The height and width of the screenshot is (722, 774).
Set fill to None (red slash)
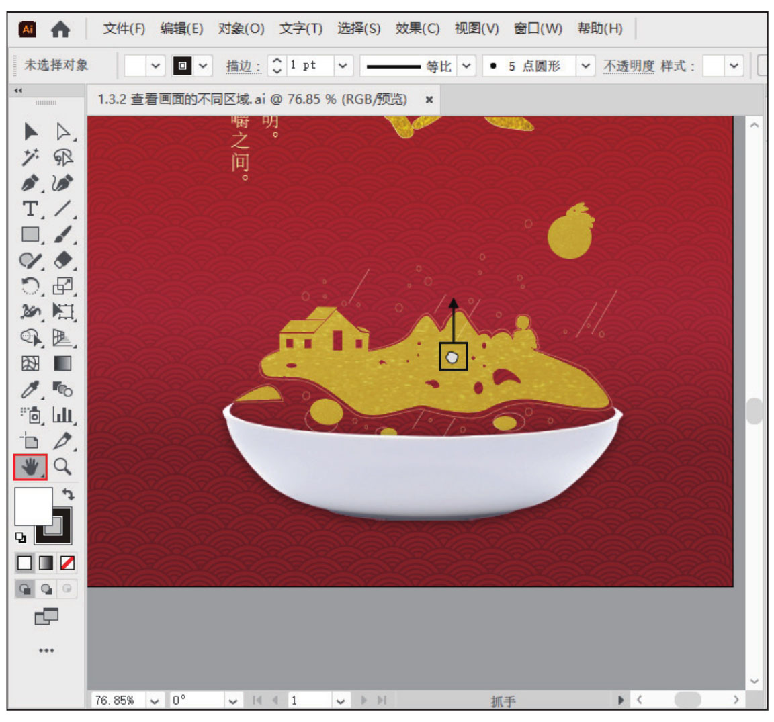(x=67, y=563)
